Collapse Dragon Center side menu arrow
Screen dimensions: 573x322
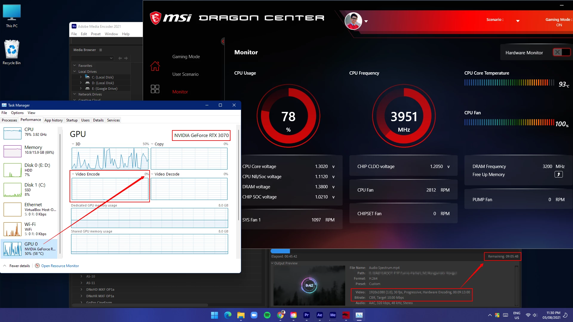(x=223, y=41)
